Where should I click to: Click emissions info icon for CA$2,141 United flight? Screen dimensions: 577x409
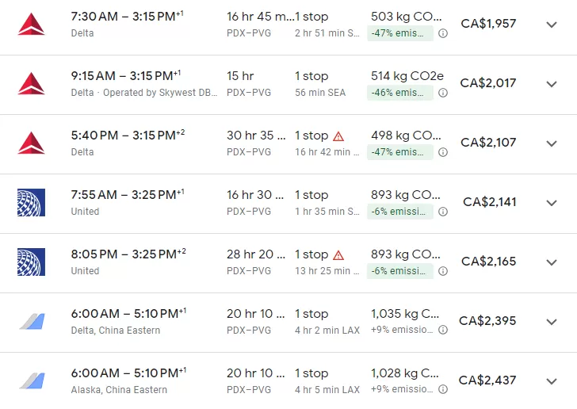tap(443, 212)
